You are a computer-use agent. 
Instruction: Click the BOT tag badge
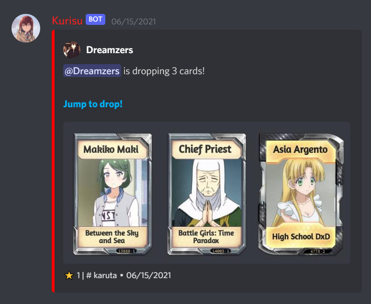(x=95, y=20)
